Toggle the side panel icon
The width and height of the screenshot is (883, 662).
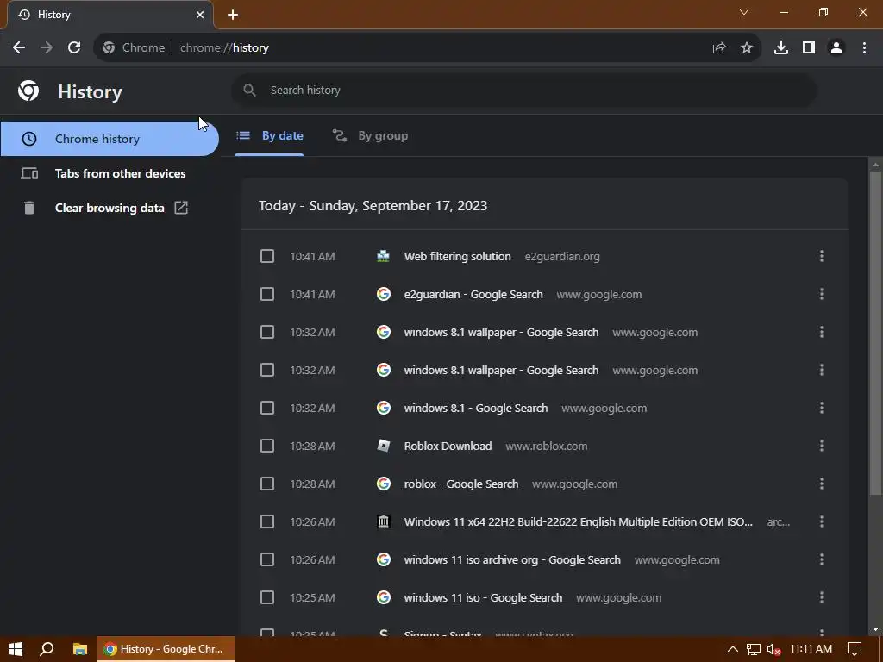[809, 48]
